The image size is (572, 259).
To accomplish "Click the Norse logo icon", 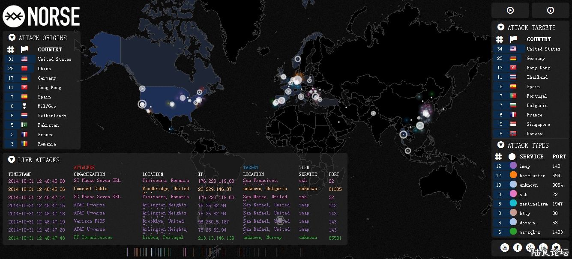I will (14, 17).
